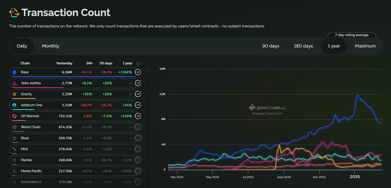391x188 pixels.
Task: Sort by the 24h column header
Action: click(89, 63)
